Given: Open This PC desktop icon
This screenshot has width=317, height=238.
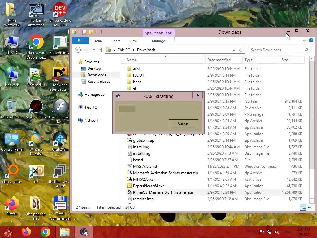Looking at the screenshot, I should 12,46.
